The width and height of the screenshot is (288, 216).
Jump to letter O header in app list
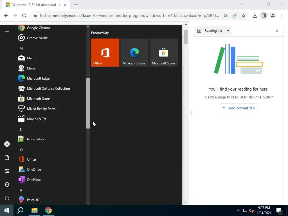tap(21, 150)
